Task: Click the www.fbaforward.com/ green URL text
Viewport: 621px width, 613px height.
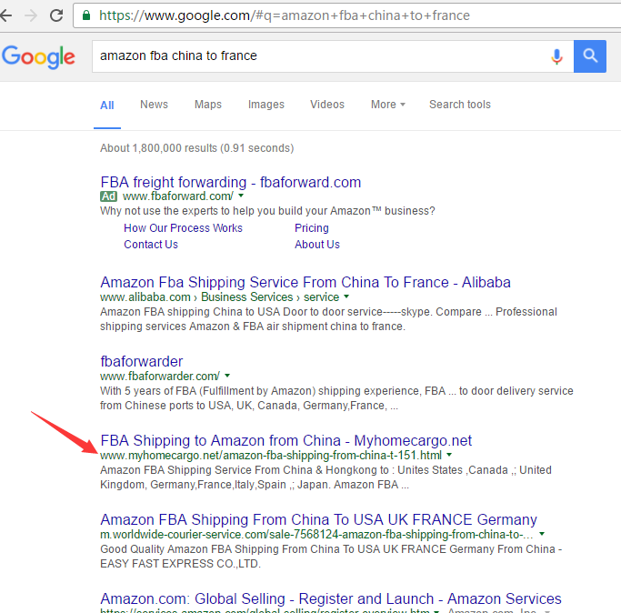Action: point(178,196)
